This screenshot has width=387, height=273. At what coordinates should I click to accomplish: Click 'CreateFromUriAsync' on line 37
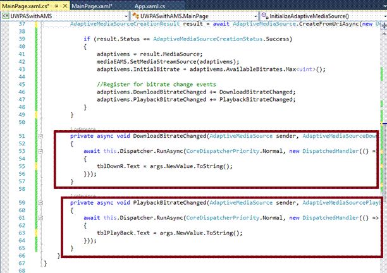point(329,24)
